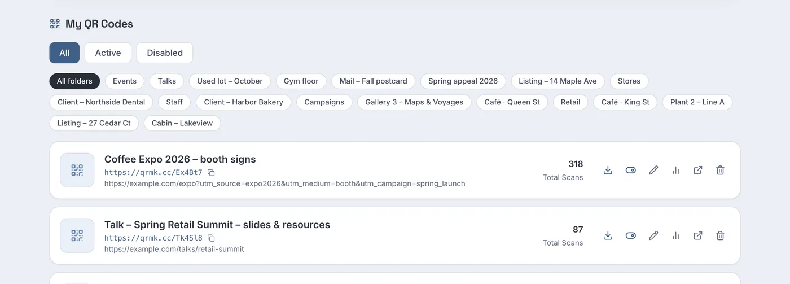Open the Coffee Expo 2026 link externally
790x284 pixels.
coord(698,170)
